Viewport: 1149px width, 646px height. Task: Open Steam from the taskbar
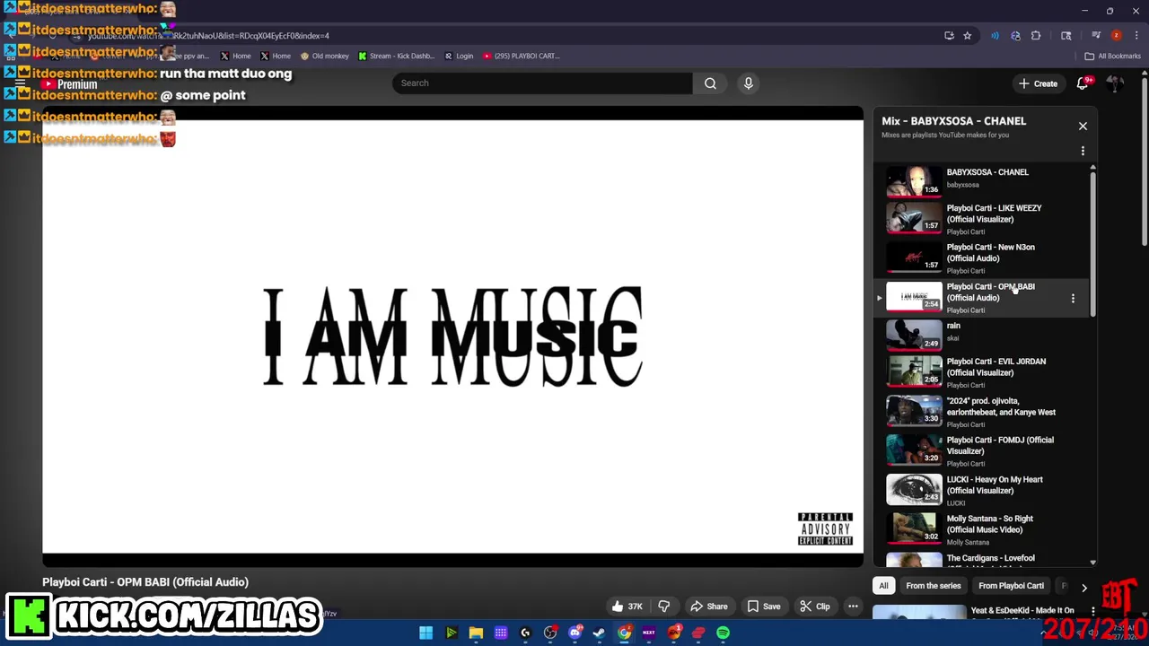(x=599, y=633)
